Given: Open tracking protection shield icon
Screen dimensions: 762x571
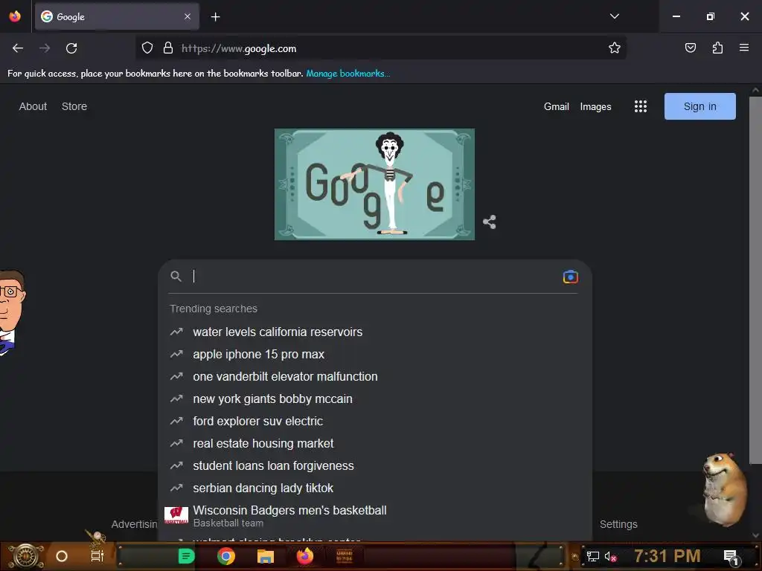Looking at the screenshot, I should 147,48.
